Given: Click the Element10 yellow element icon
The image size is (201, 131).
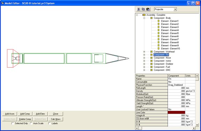Looking at the screenshot, I should [x=158, y=48].
